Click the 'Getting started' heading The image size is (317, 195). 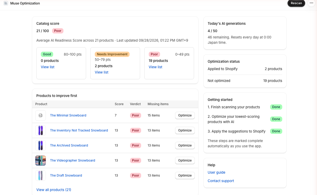[220, 100]
